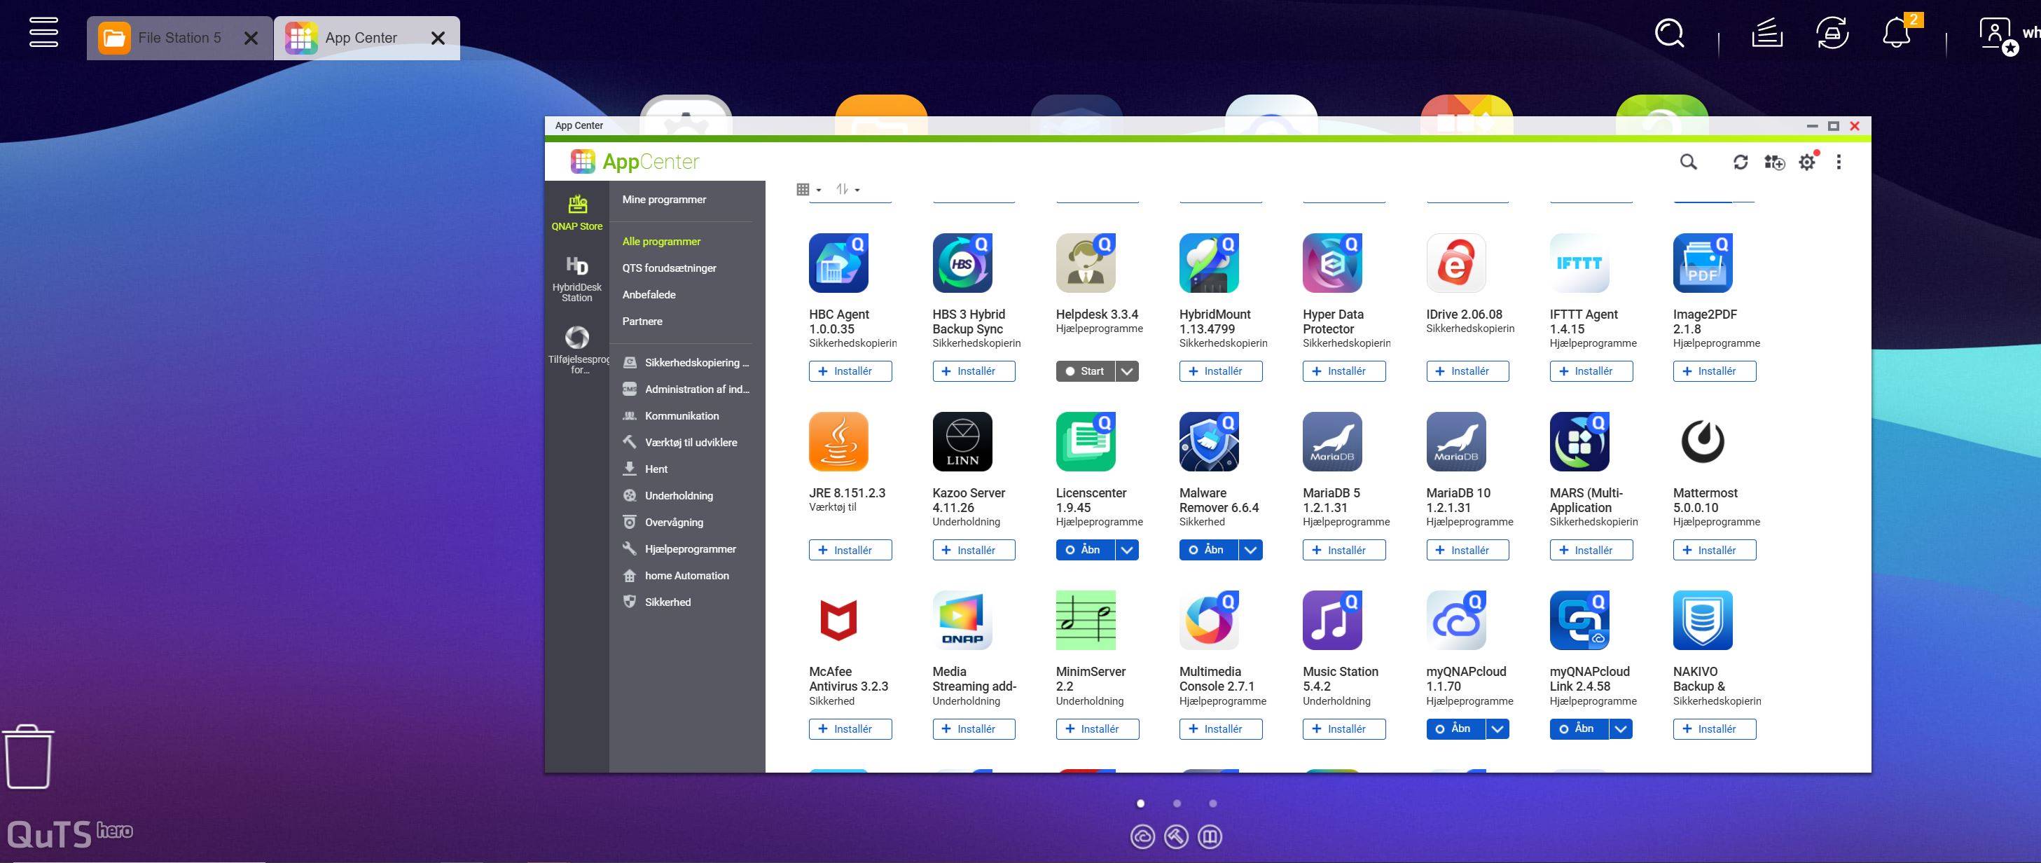Select Mine programmer in the sidebar
The image size is (2041, 863).
pyautogui.click(x=664, y=200)
